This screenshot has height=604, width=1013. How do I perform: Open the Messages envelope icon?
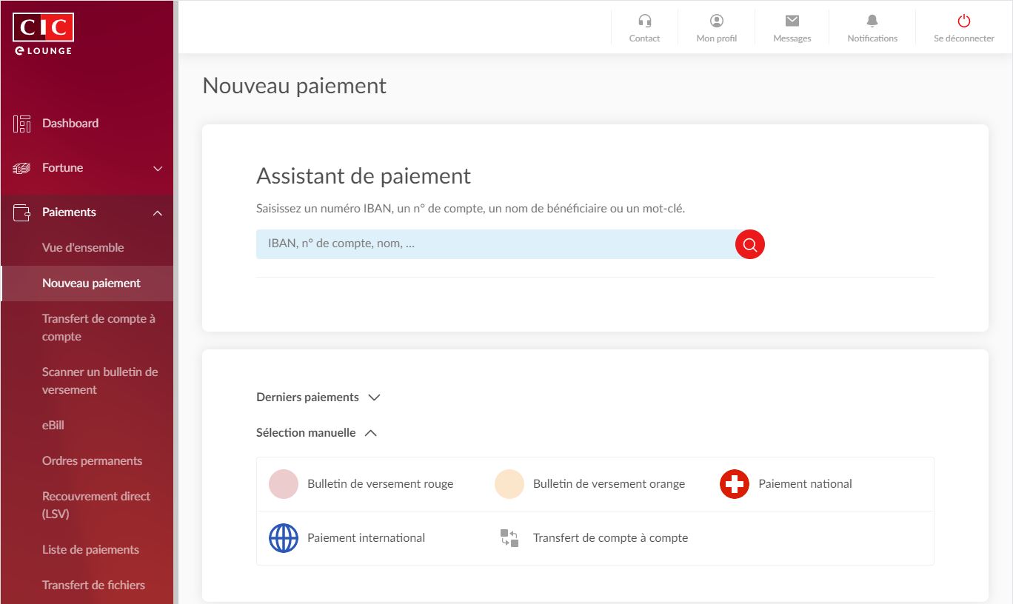(792, 21)
